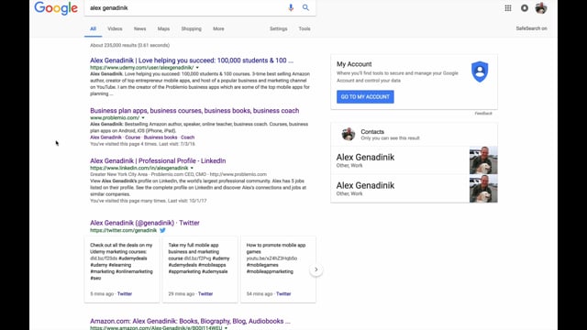Screen dimensions: 587x330
Task: Click Twitter link in 29 mins ago tweet
Action: [205, 294]
